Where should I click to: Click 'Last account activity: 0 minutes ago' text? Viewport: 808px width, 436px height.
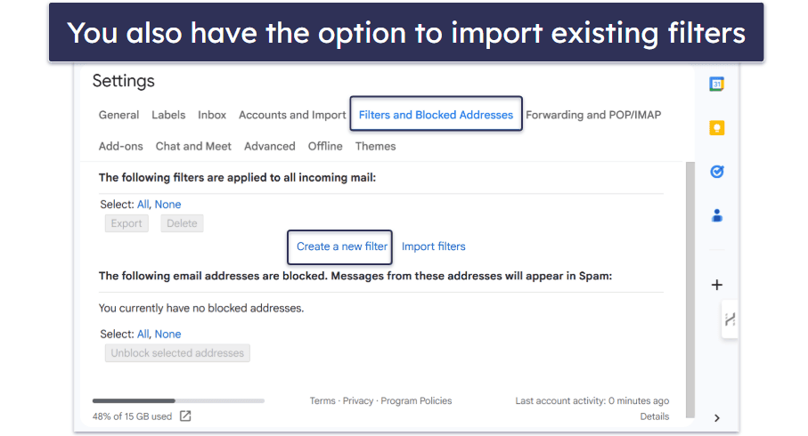[592, 400]
